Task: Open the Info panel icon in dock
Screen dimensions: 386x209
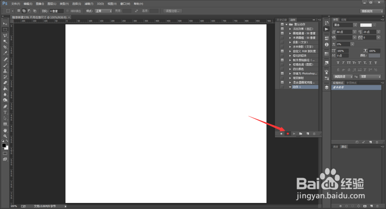Action: [327, 44]
